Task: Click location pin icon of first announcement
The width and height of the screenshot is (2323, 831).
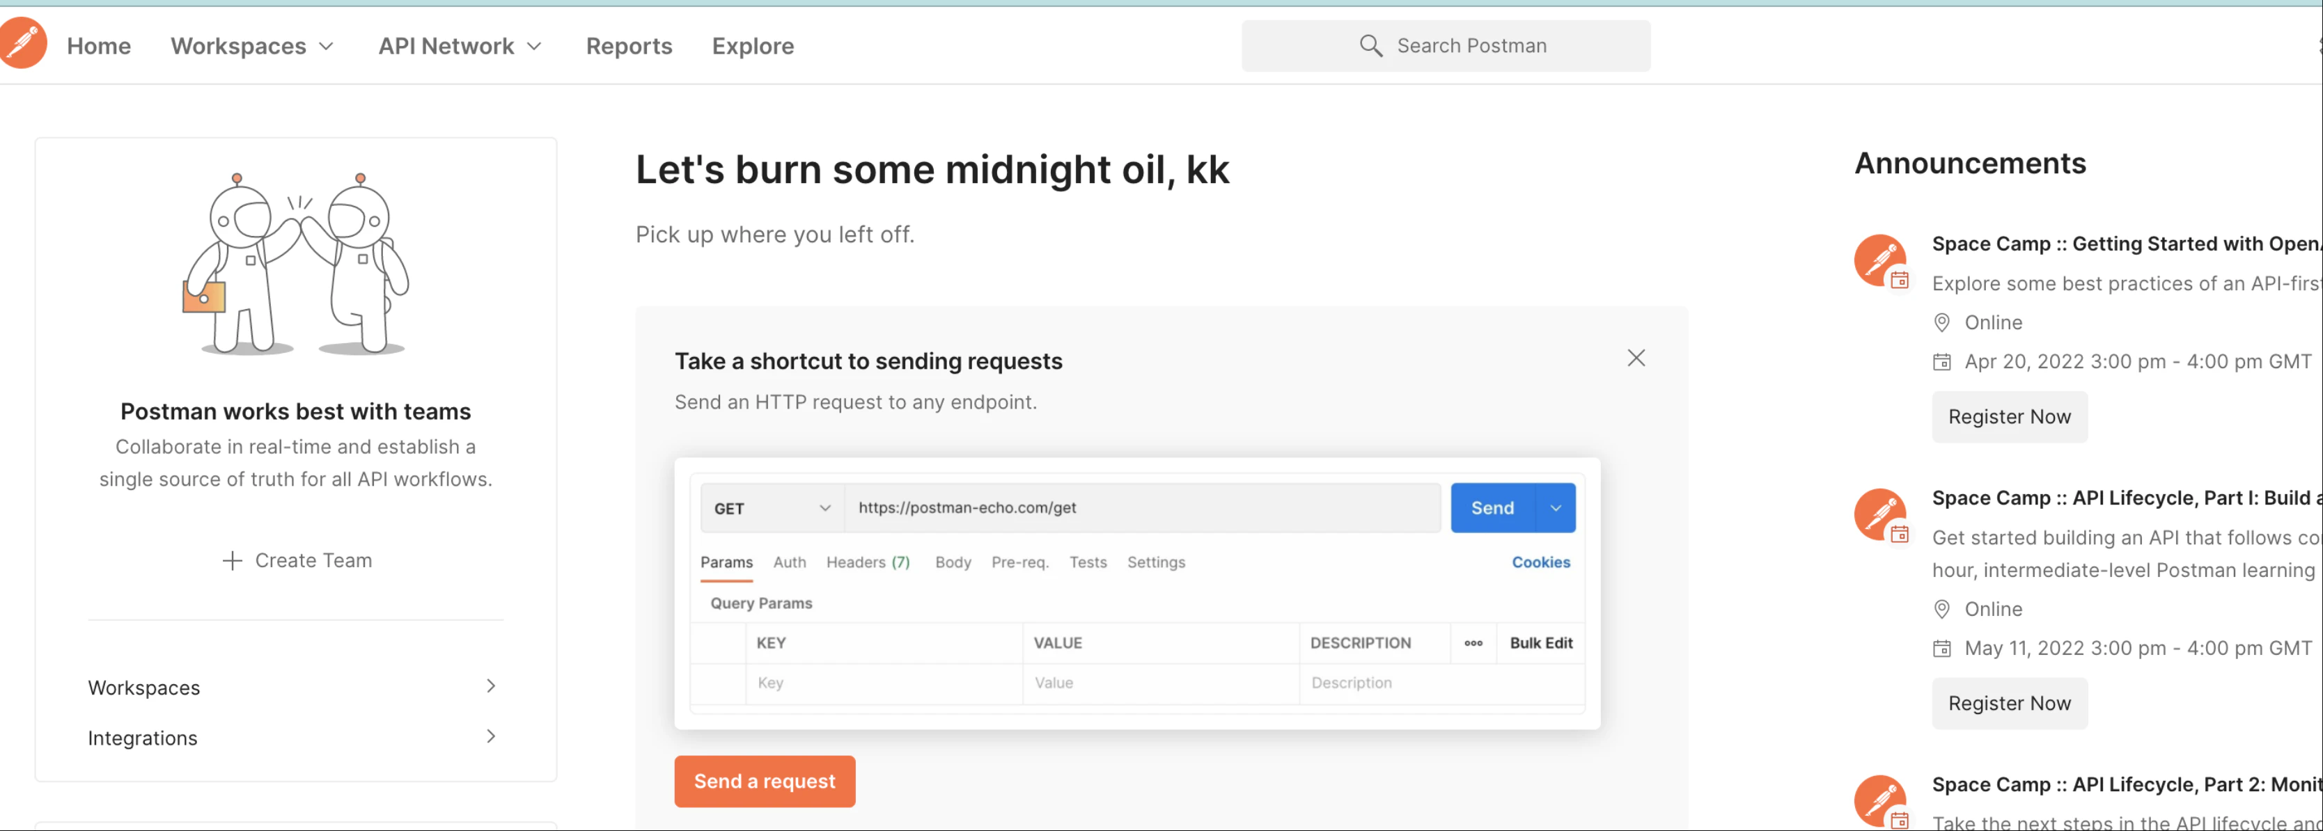Action: 1941,323
